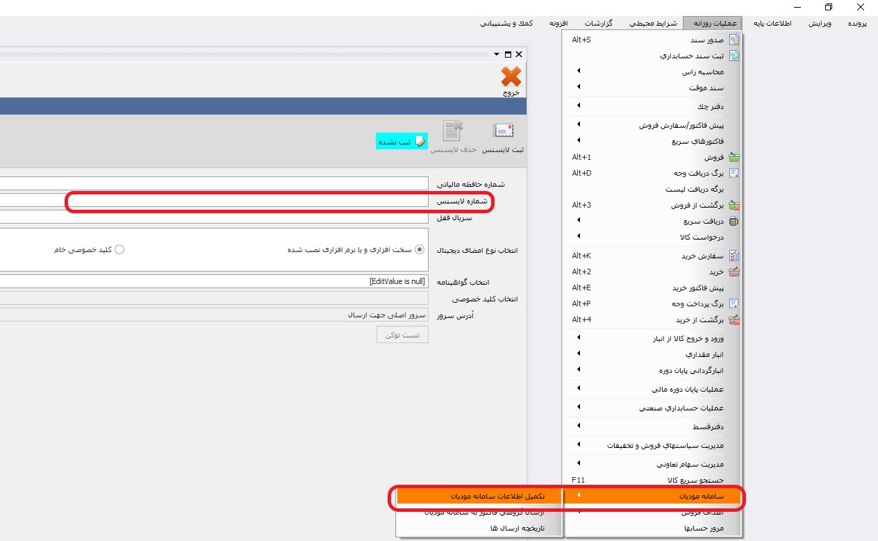Screen dimensions: 878x541
Task: Click the ثبت لایسنس envelope icon
Action: coord(503,132)
